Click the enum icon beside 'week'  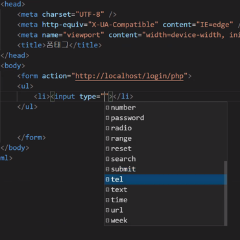pyautogui.click(x=108, y=221)
